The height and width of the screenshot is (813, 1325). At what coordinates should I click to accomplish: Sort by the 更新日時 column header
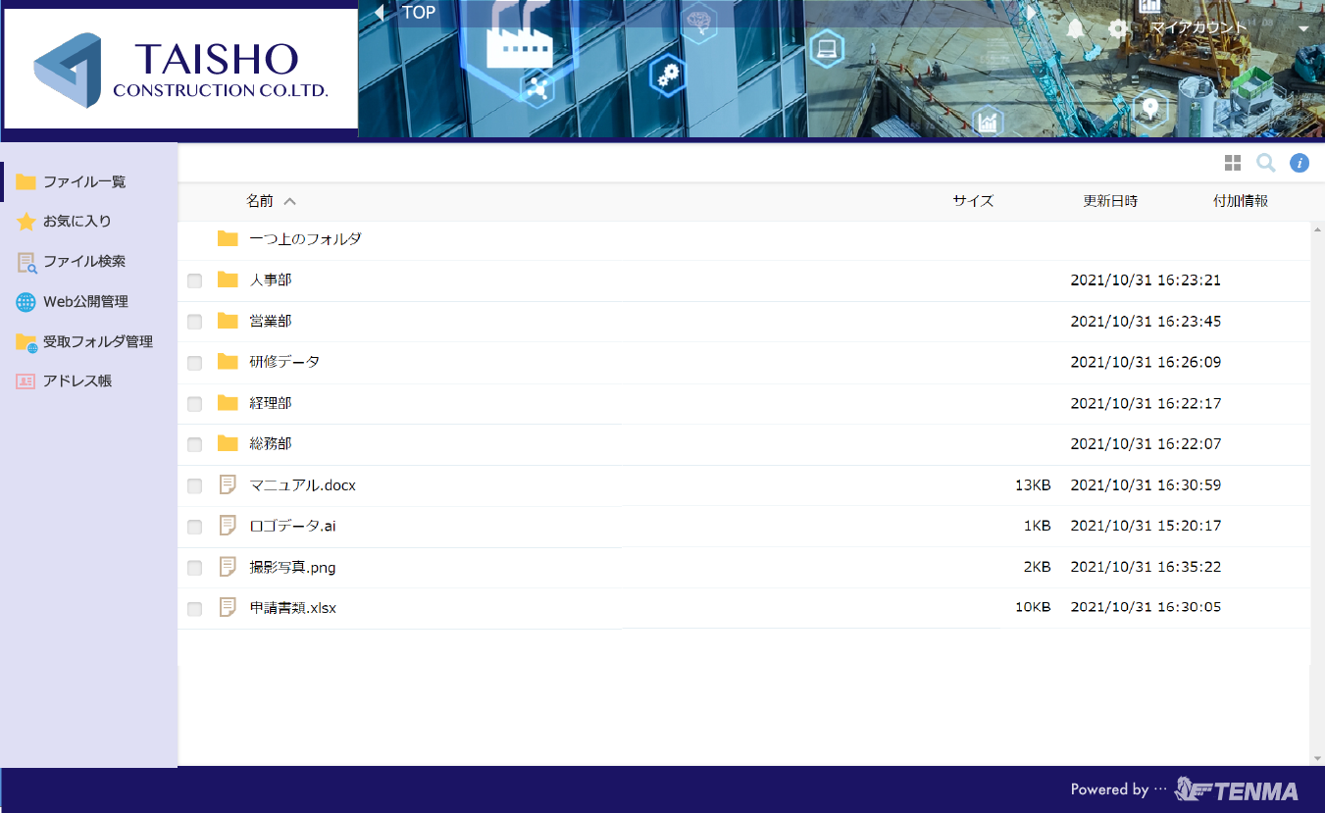(x=1110, y=201)
